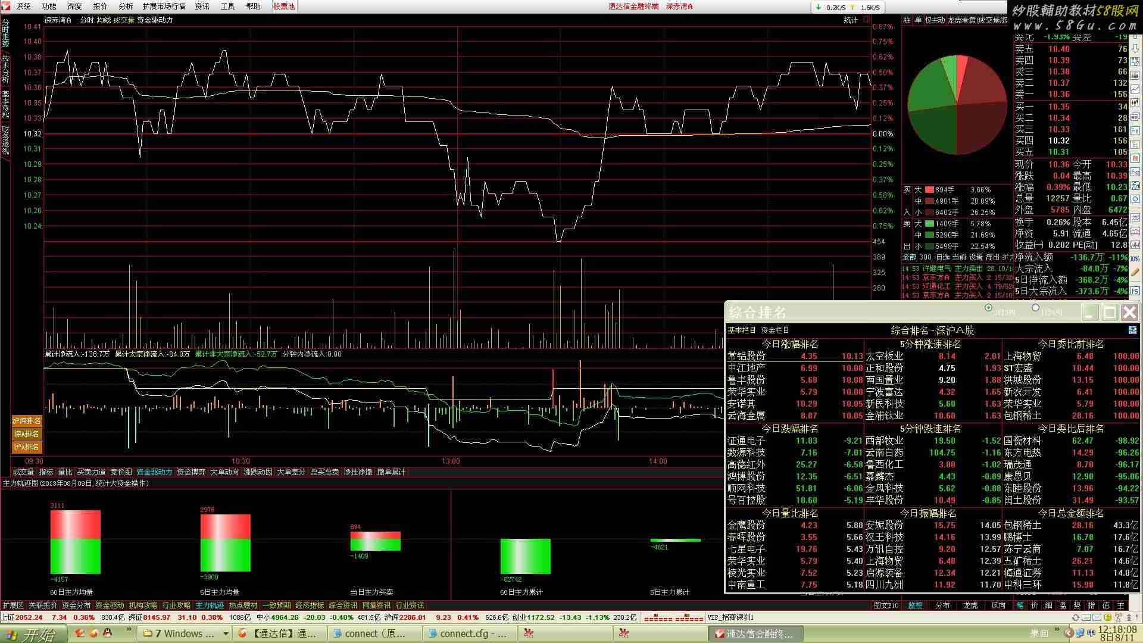Open the Windows 开始 start button
Image resolution: width=1143 pixels, height=643 pixels.
(x=33, y=634)
